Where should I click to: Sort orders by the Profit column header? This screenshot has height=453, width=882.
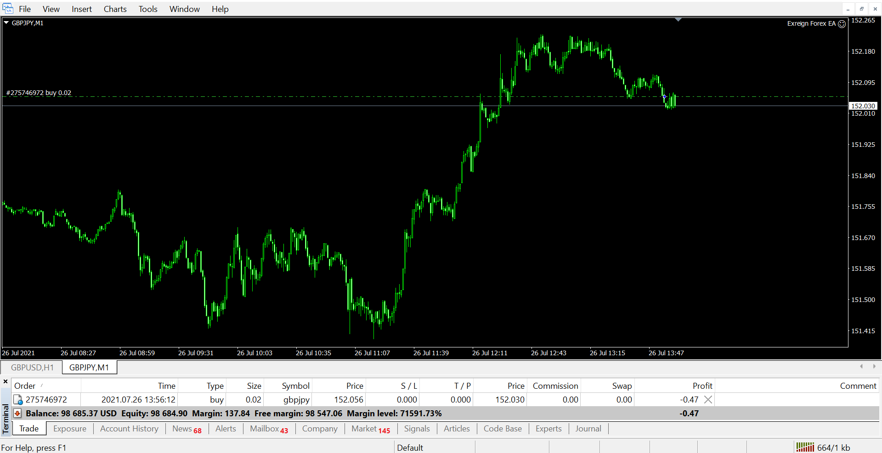click(x=702, y=386)
